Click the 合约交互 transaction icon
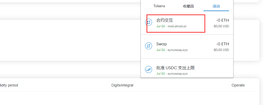 (149, 22)
